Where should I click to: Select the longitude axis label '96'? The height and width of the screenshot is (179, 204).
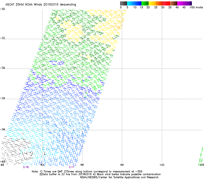point(82,165)
